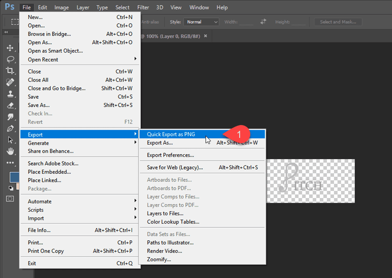Click the blue foreground color swatch

[13, 177]
